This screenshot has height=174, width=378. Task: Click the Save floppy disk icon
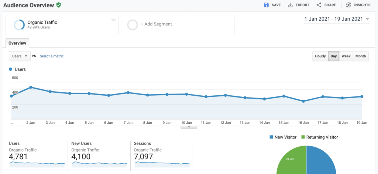pos(267,5)
